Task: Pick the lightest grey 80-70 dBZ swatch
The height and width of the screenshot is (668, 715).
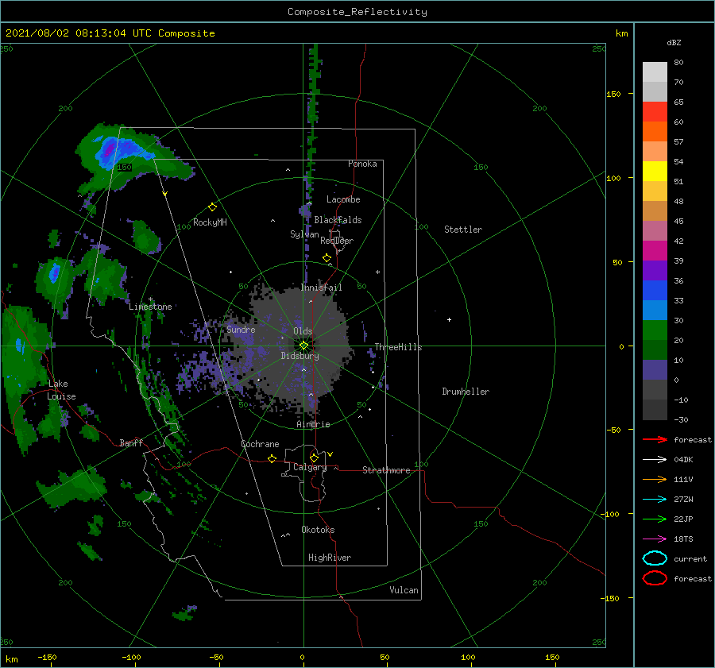Action: coord(655,72)
